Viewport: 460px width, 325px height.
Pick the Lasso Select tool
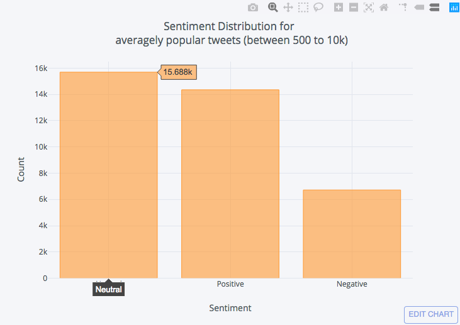click(318, 8)
